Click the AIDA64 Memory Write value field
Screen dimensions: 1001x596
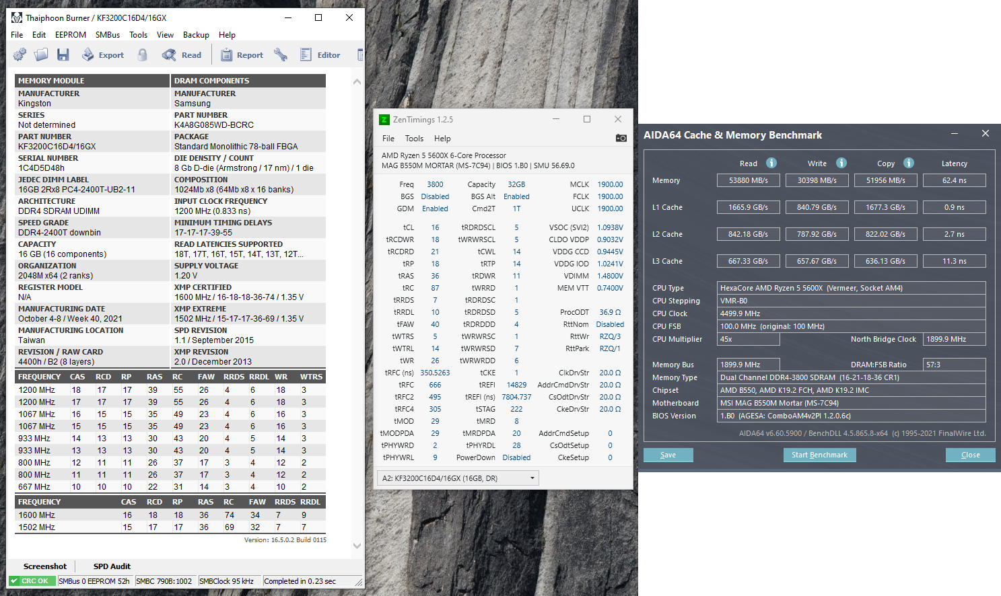tap(817, 180)
